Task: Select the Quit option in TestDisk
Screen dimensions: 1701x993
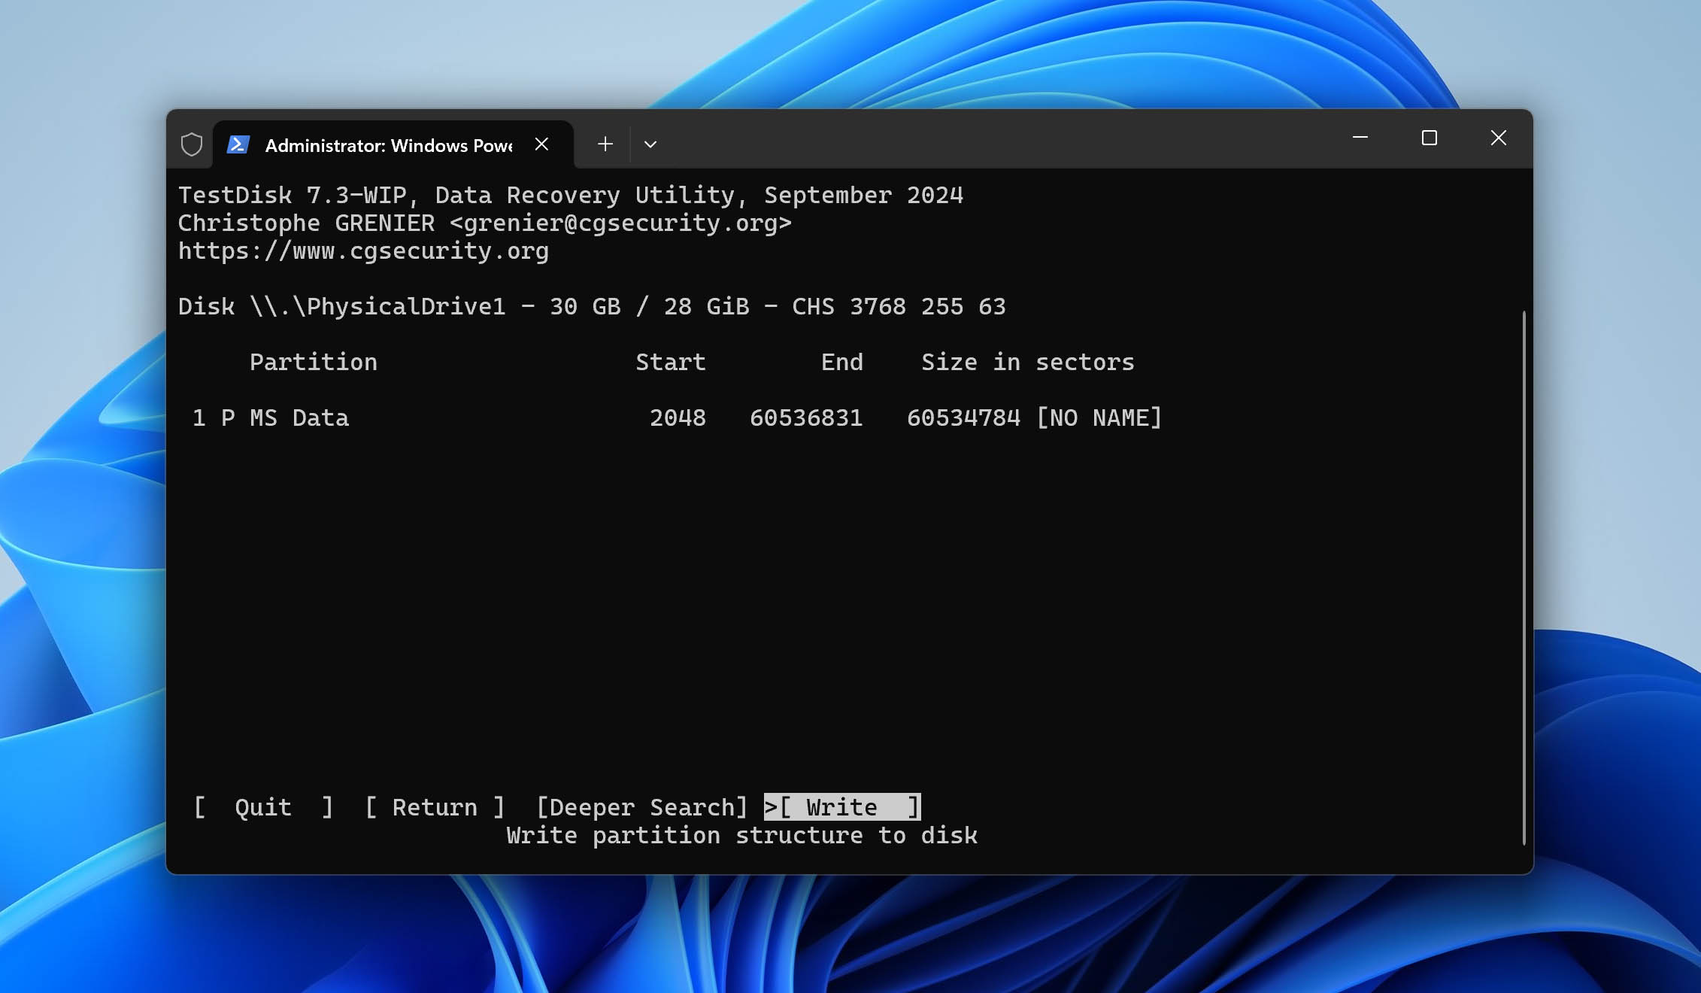Action: tap(262, 807)
